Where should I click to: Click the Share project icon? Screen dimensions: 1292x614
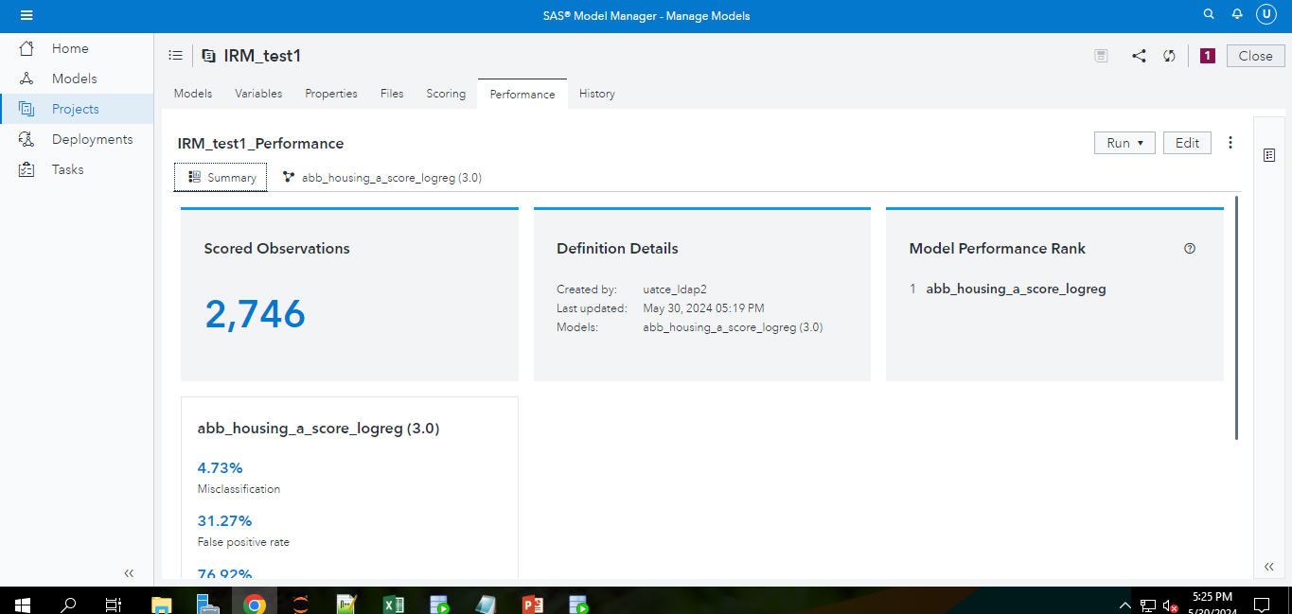(1139, 56)
